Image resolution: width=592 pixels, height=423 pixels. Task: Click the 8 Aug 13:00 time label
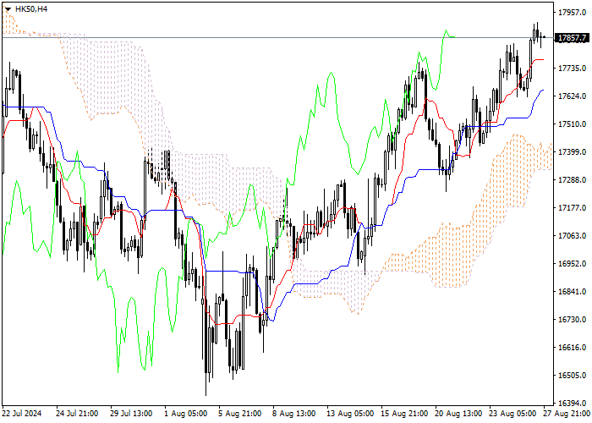click(x=293, y=414)
